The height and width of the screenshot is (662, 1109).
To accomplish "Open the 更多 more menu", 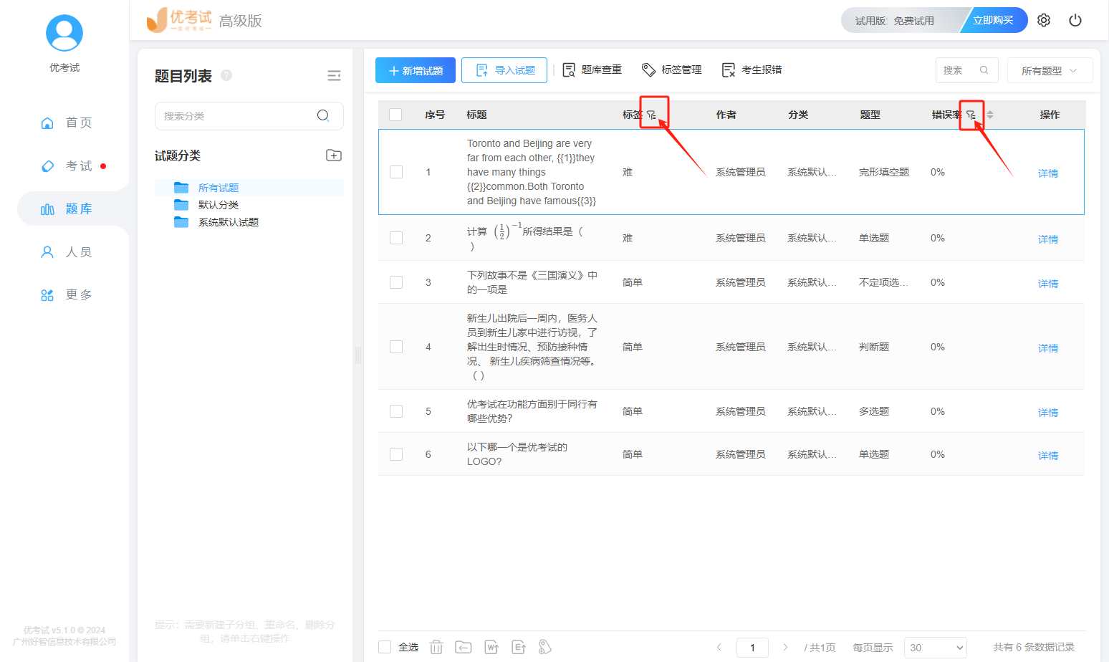I will pyautogui.click(x=66, y=294).
